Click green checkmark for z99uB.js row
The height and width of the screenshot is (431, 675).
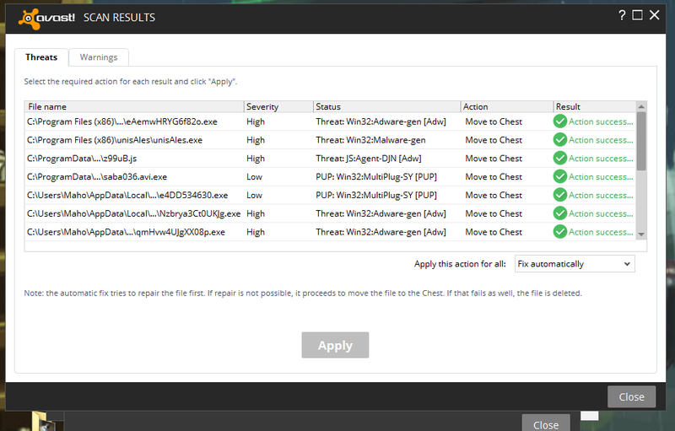(x=559, y=159)
